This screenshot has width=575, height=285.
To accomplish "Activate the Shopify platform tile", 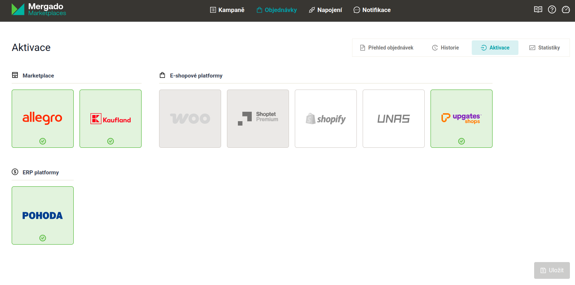I will click(x=325, y=119).
